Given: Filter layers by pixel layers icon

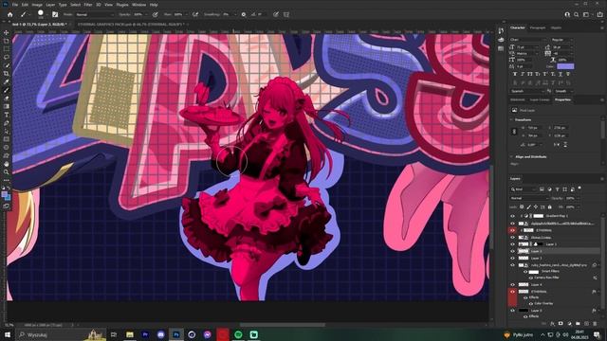Looking at the screenshot, I should click(x=542, y=189).
